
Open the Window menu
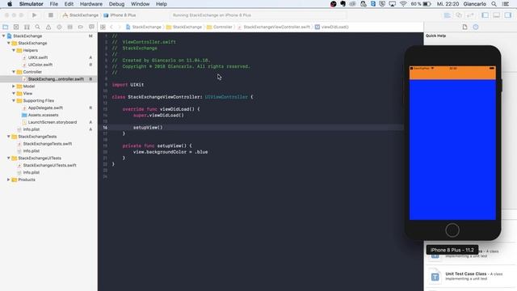(140, 4)
